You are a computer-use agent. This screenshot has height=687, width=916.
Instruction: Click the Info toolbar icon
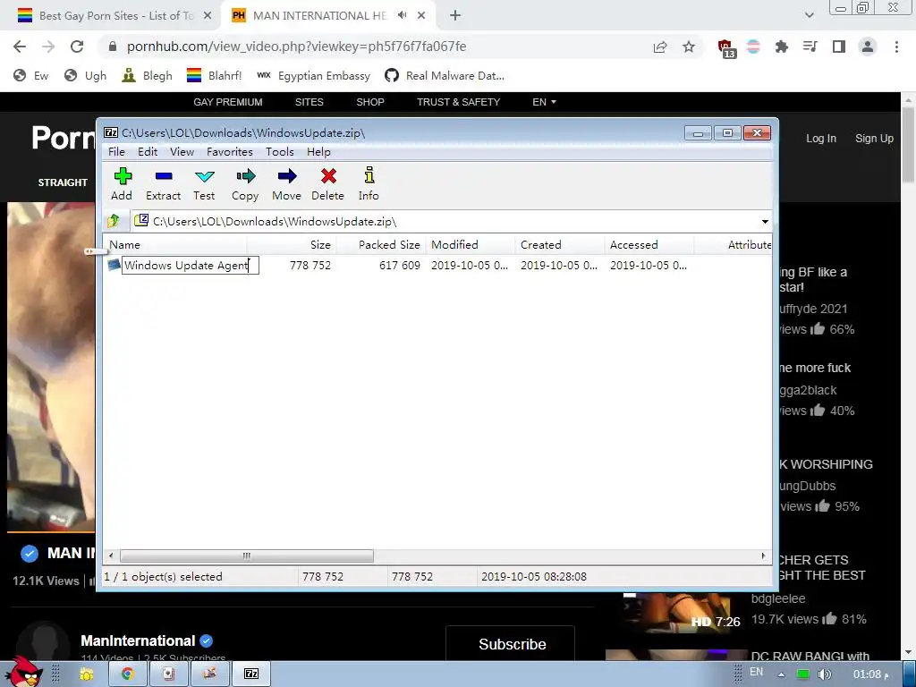pos(369,175)
